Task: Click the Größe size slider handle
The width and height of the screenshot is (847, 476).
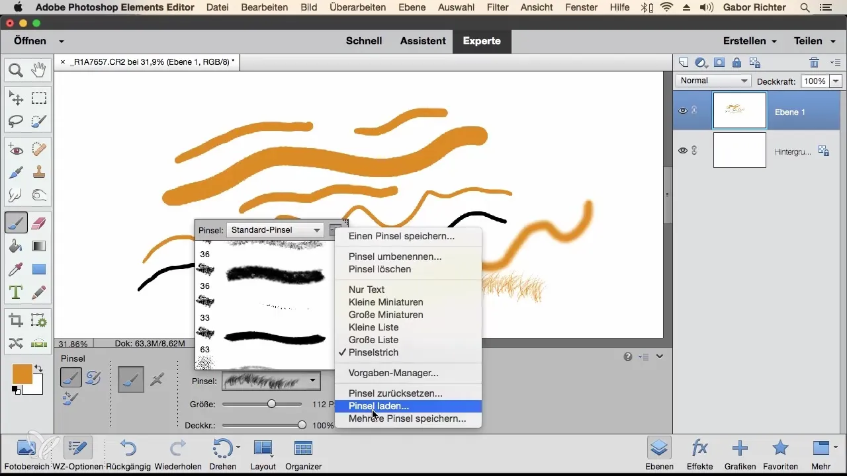Action: point(271,404)
